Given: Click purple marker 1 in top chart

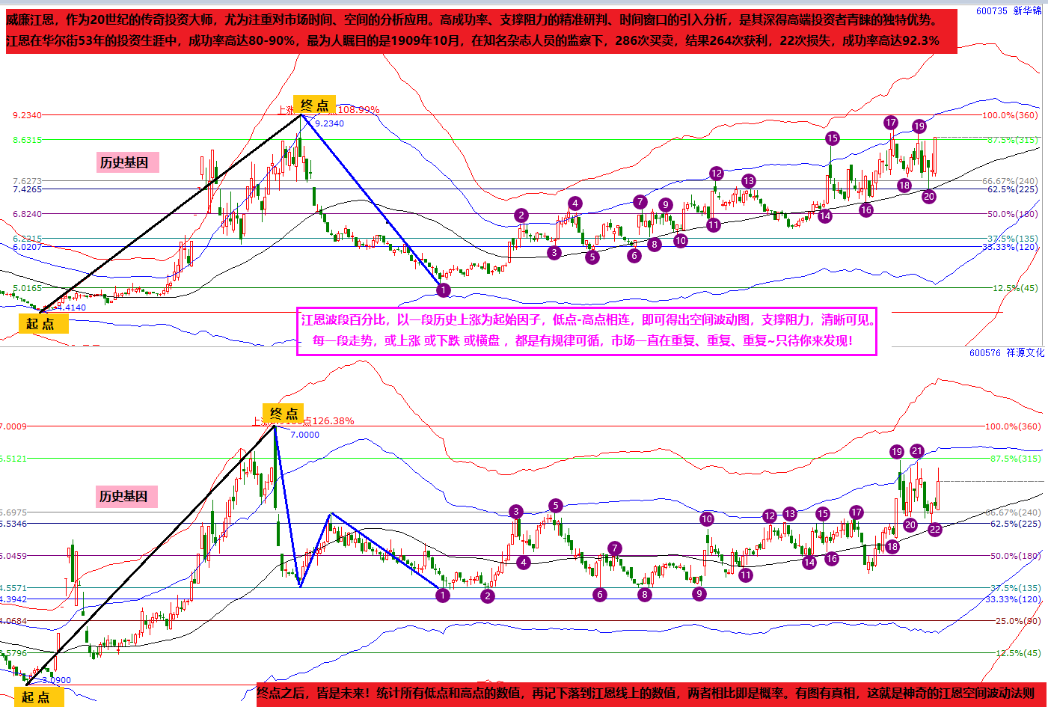Looking at the screenshot, I should [x=444, y=290].
